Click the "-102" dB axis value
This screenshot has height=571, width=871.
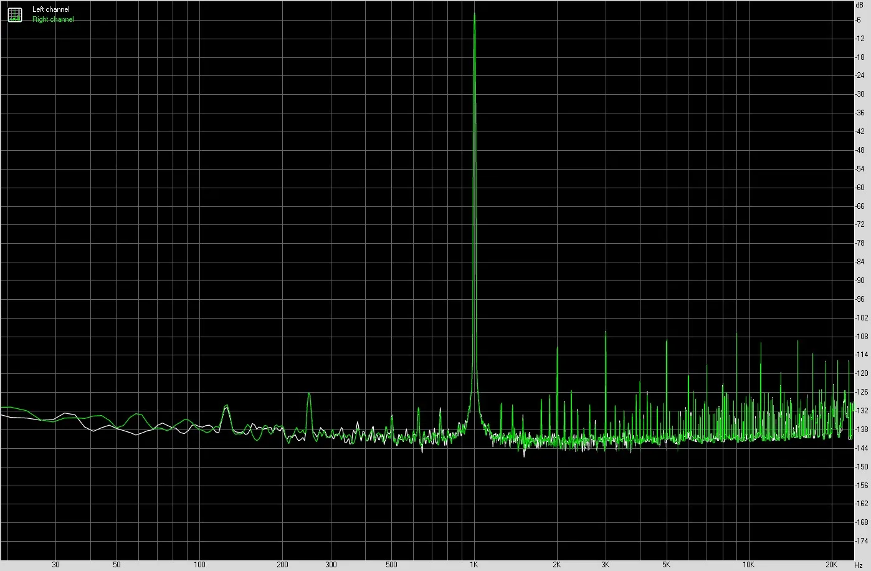862,318
